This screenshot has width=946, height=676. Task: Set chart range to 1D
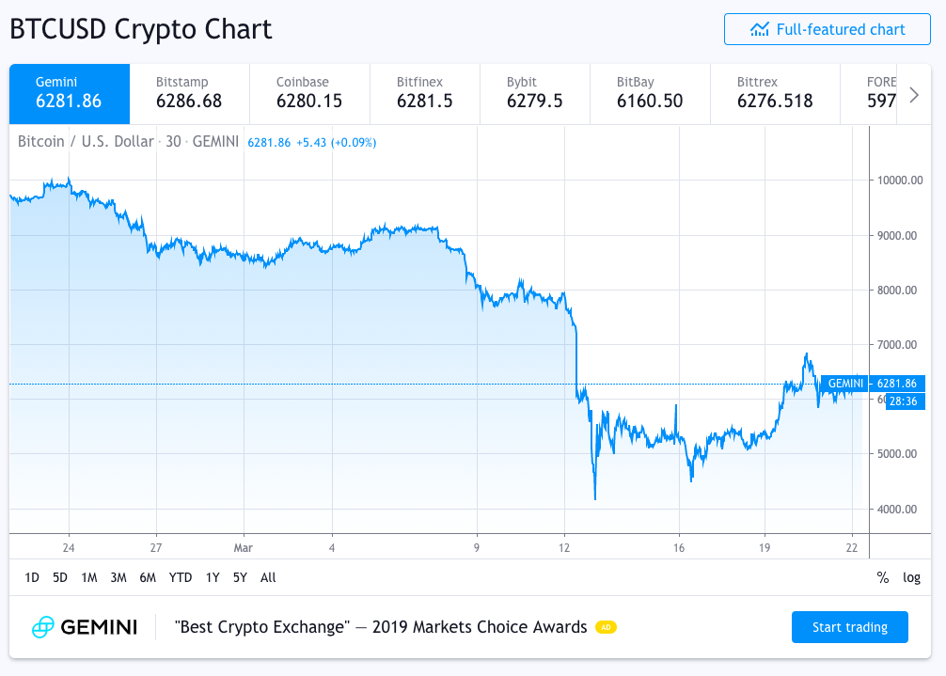coord(32,577)
